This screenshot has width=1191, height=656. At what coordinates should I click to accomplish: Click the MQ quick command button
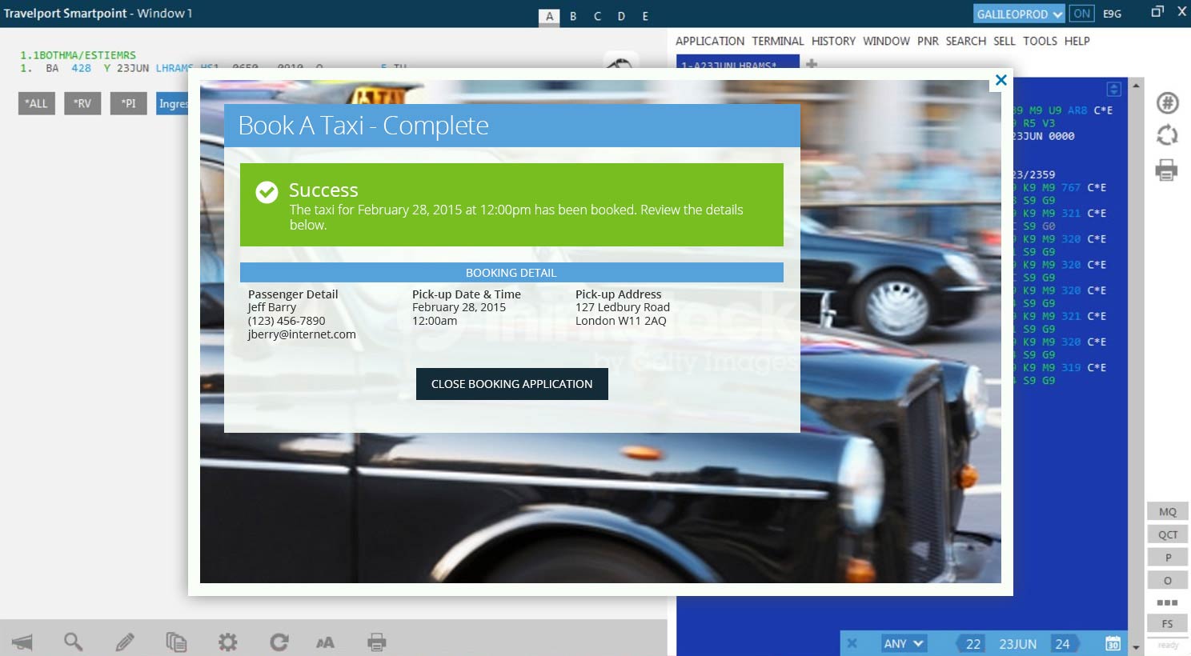pyautogui.click(x=1168, y=511)
